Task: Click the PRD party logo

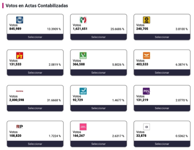Action: coord(146,20)
